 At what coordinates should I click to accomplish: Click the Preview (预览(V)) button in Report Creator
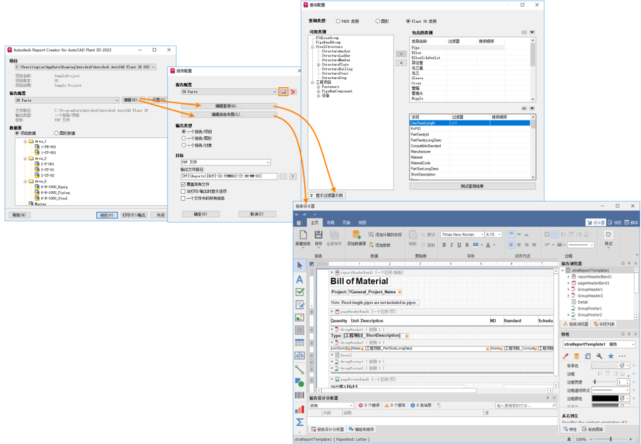[107, 215]
